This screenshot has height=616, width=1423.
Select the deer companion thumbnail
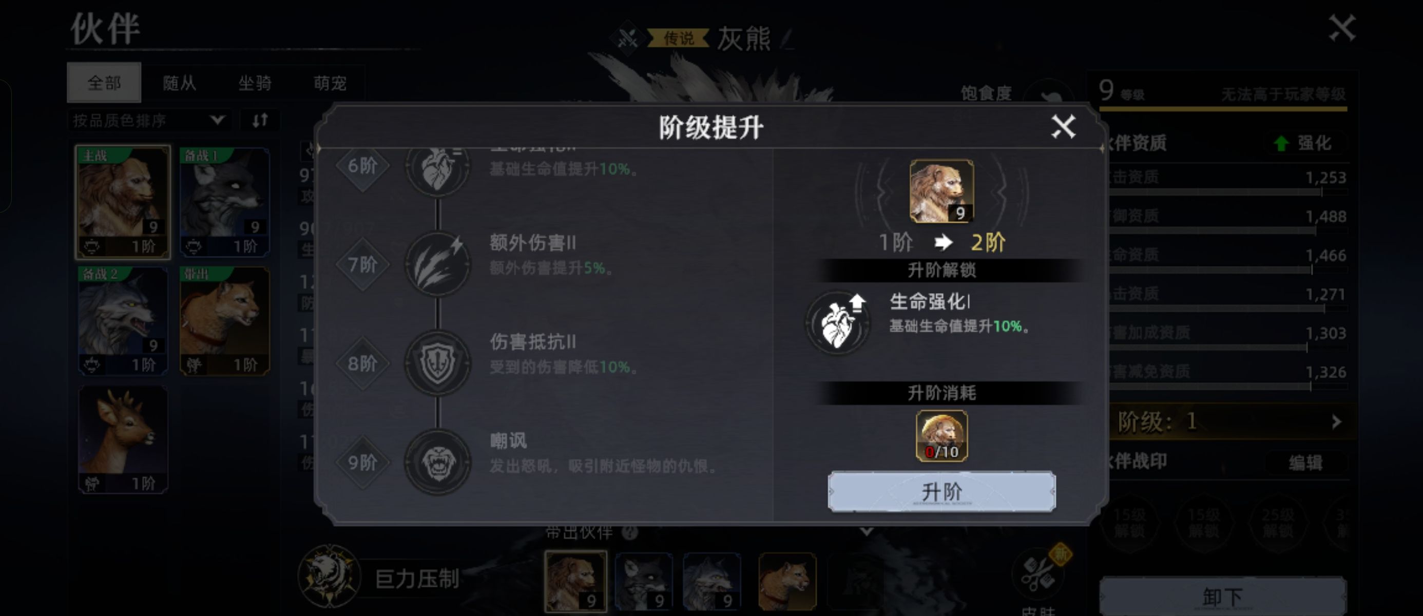[x=123, y=440]
